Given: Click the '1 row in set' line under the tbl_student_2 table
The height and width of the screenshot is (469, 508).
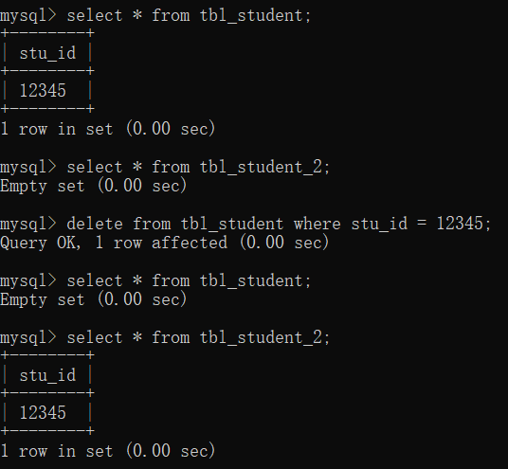Looking at the screenshot, I should click(x=107, y=451).
